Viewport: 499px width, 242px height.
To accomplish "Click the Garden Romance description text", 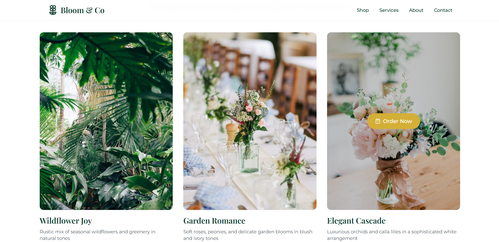I will pos(248,235).
